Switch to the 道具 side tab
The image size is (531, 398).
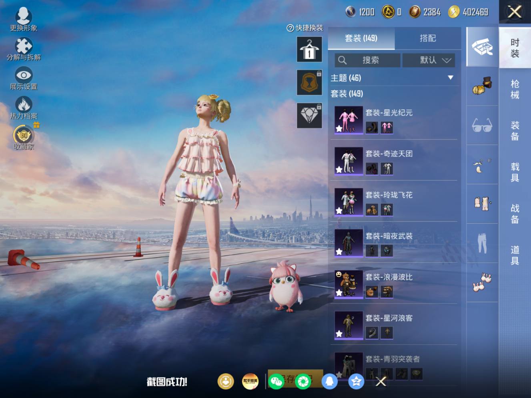pyautogui.click(x=515, y=256)
